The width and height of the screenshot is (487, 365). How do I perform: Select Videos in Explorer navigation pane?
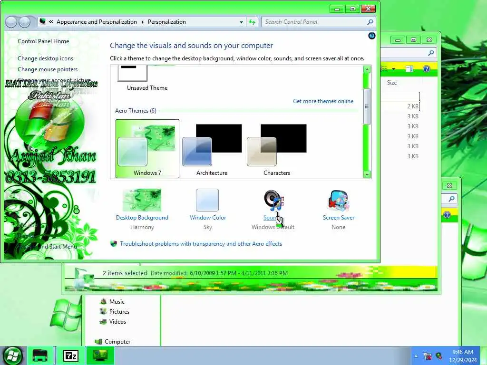[x=113, y=322]
